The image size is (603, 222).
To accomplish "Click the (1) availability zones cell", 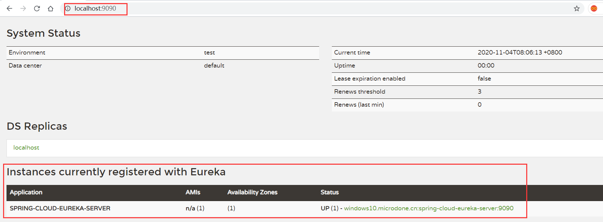I will coord(231,208).
